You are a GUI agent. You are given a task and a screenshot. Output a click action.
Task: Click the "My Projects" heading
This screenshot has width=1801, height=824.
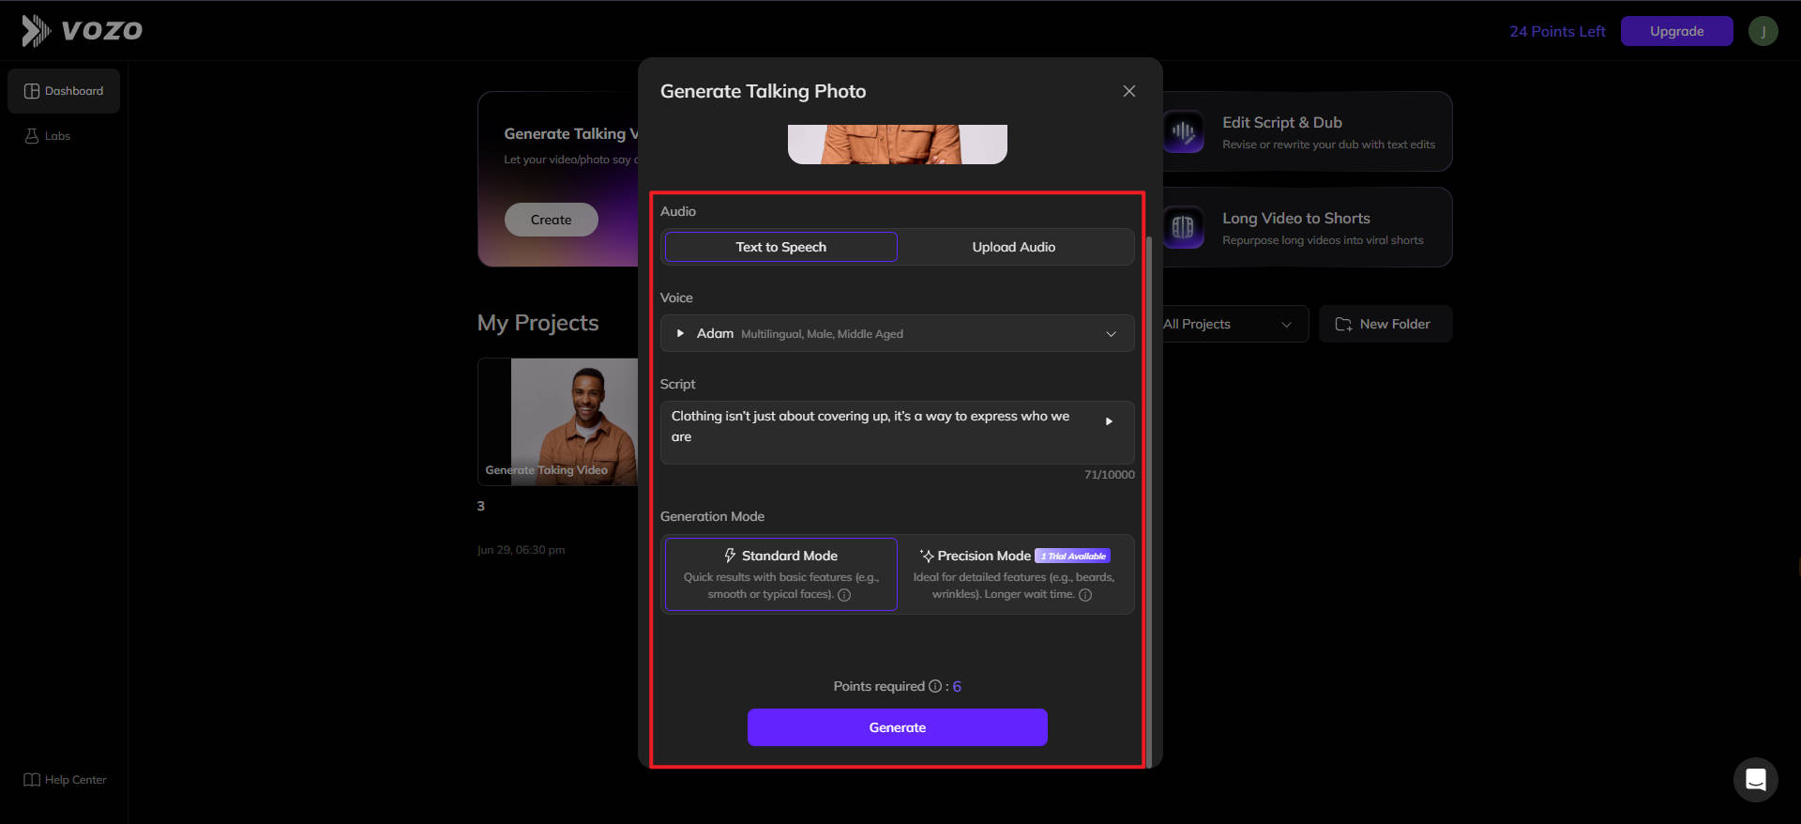coord(537,323)
